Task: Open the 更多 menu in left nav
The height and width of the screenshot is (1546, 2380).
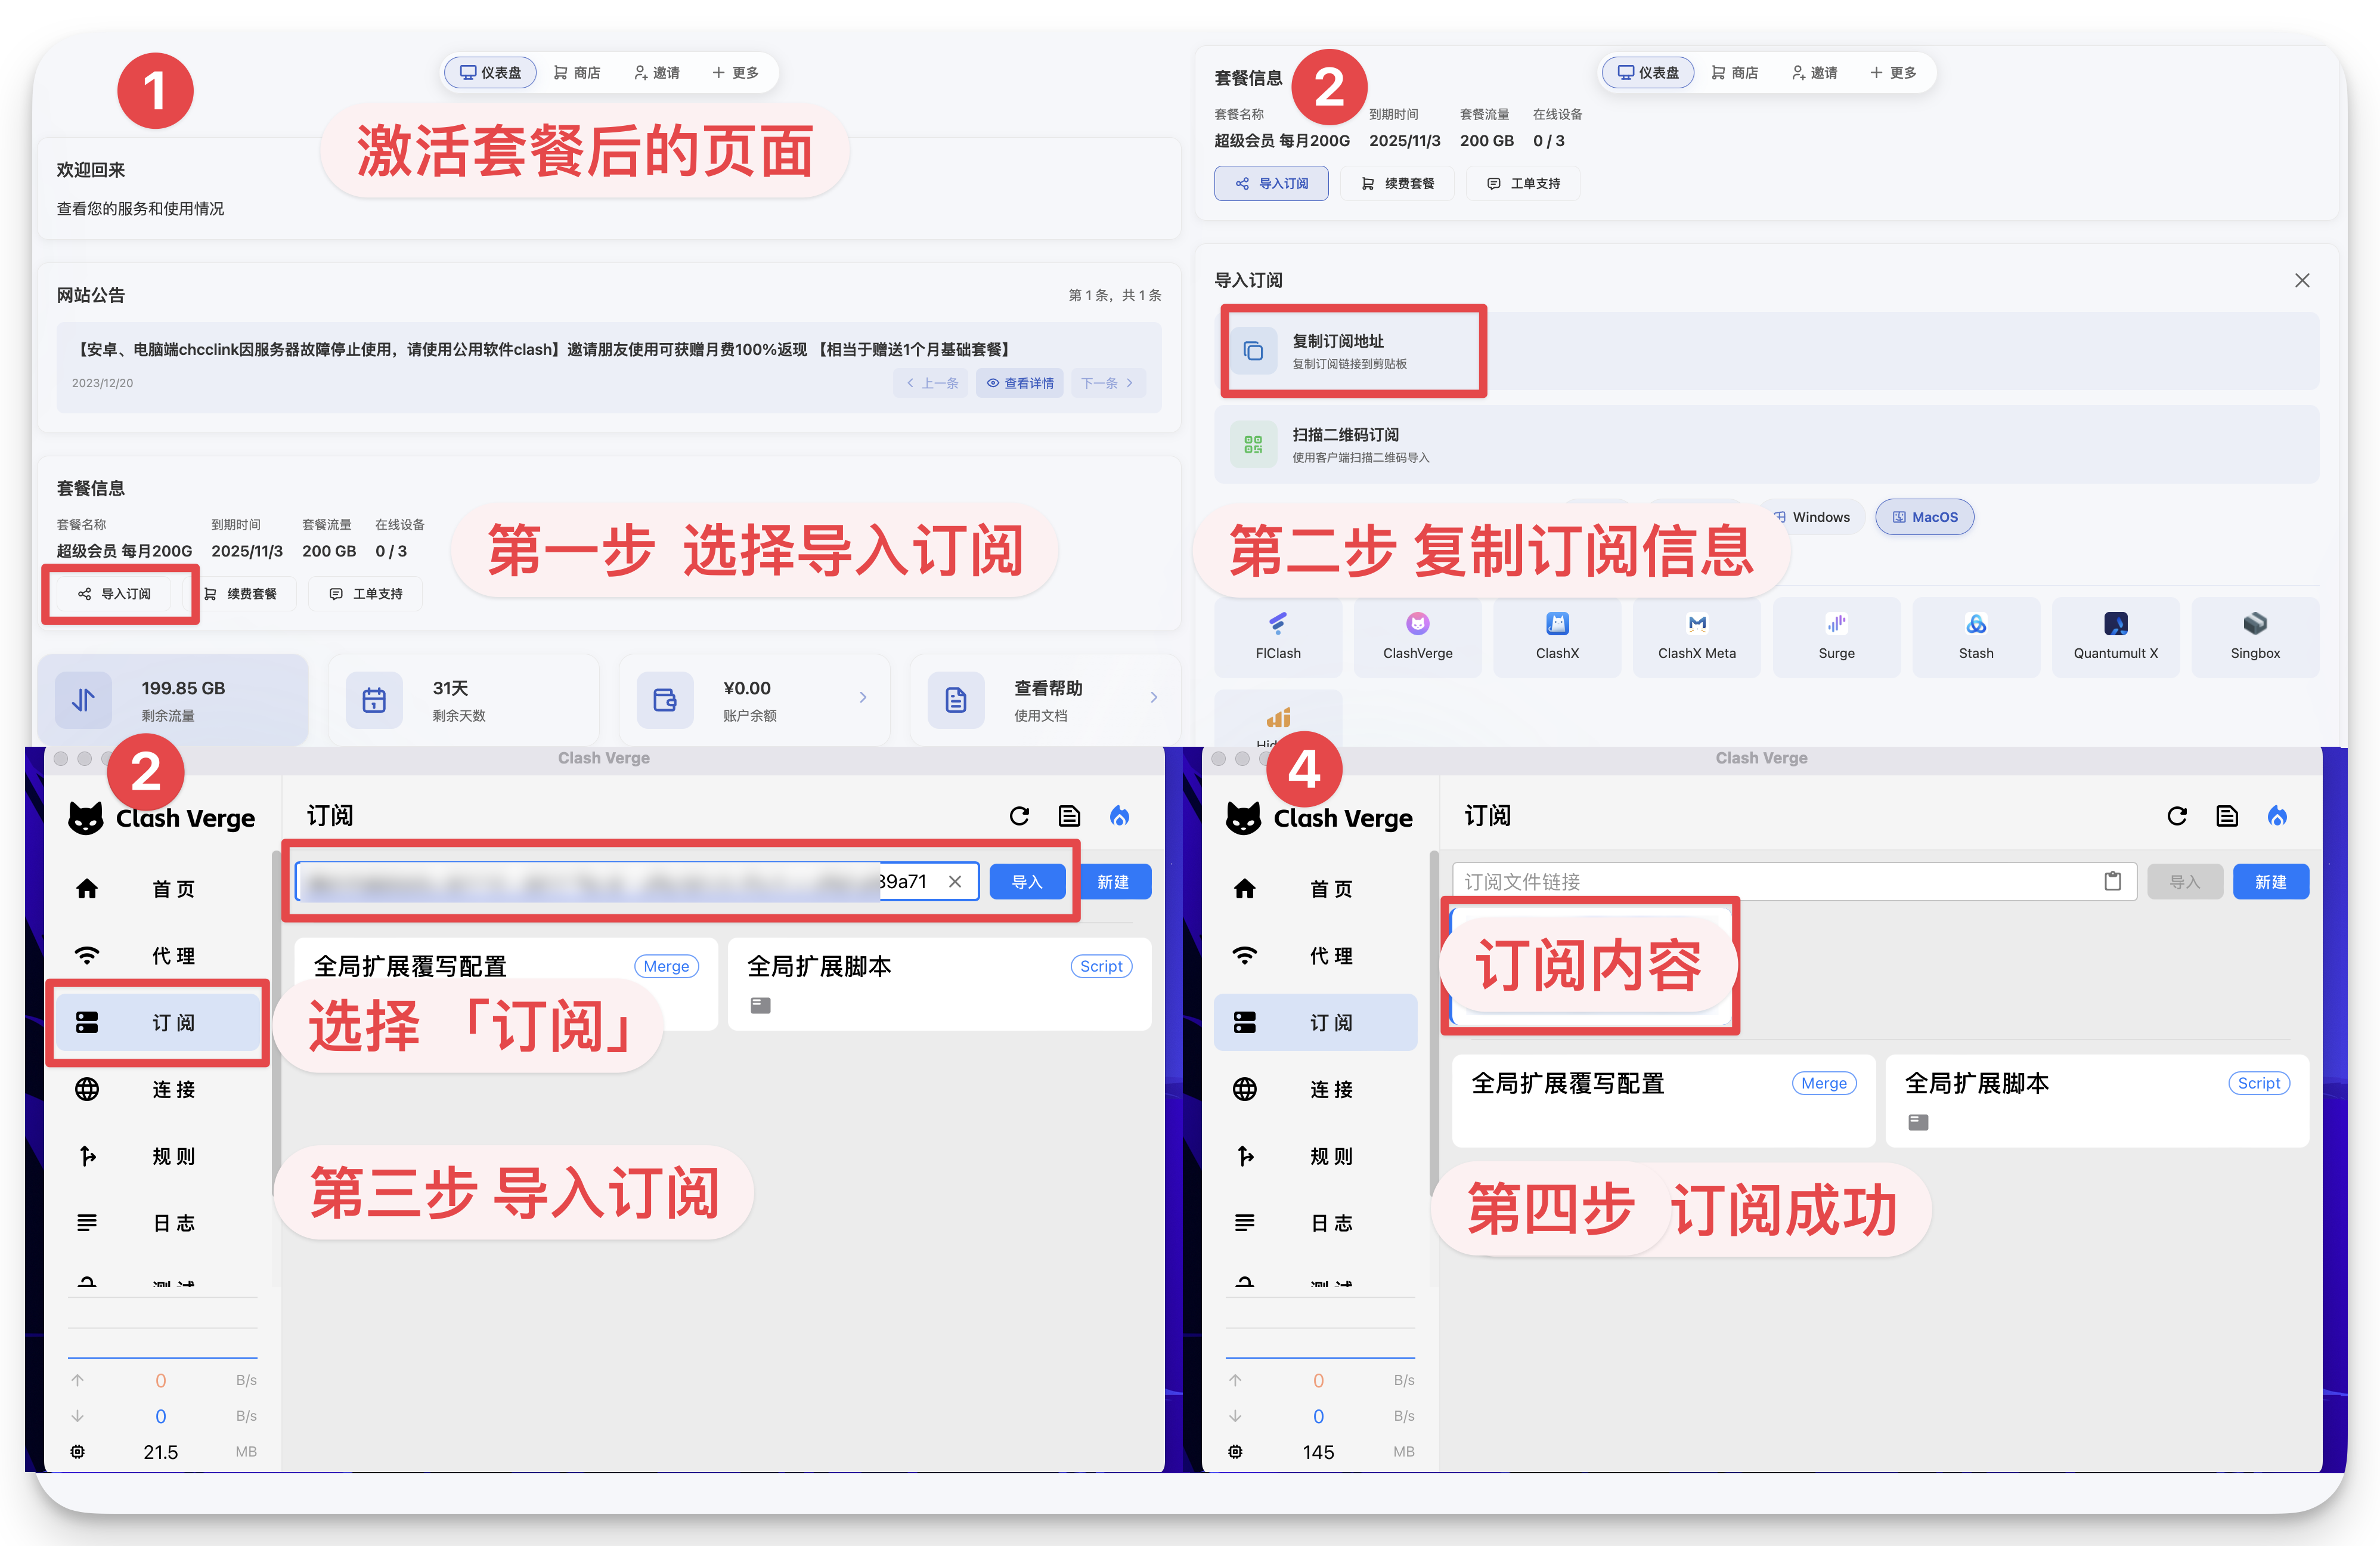Action: pos(735,73)
